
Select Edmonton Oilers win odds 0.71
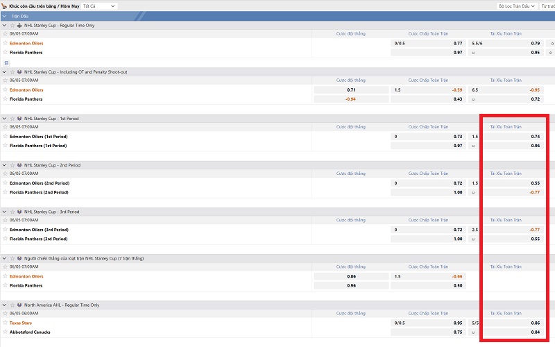point(351,90)
